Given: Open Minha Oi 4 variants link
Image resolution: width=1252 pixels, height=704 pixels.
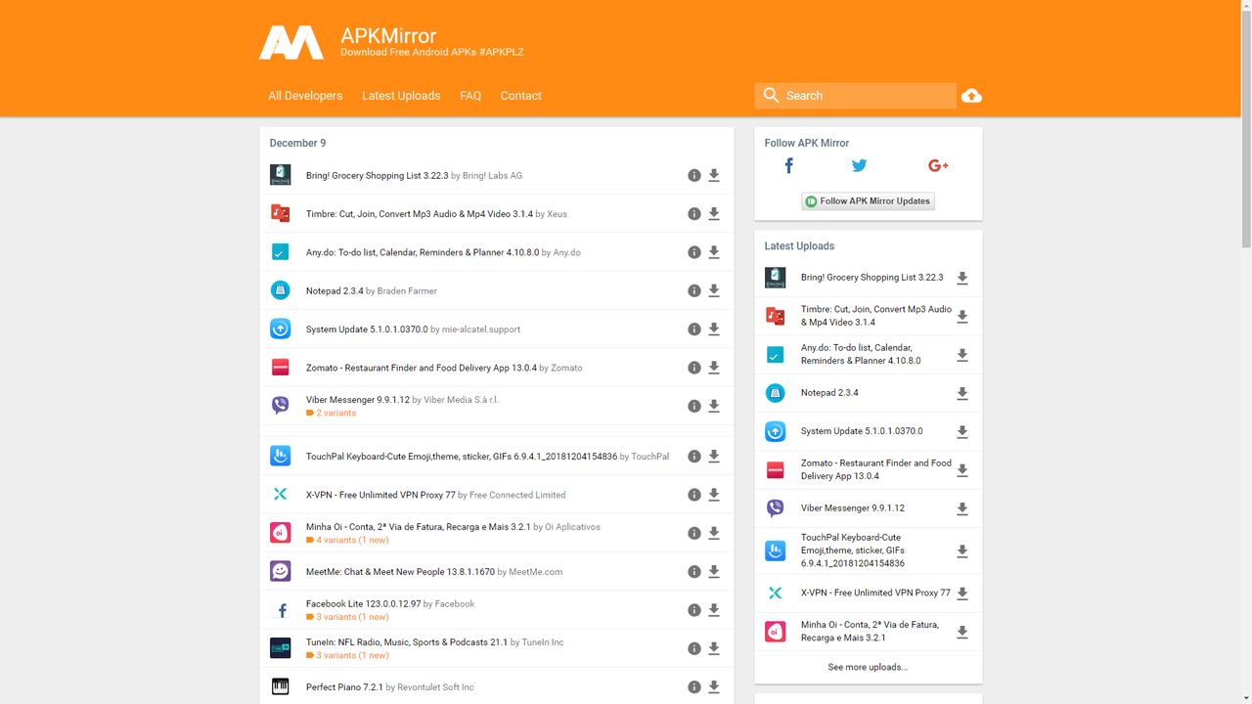Looking at the screenshot, I should click(x=347, y=540).
